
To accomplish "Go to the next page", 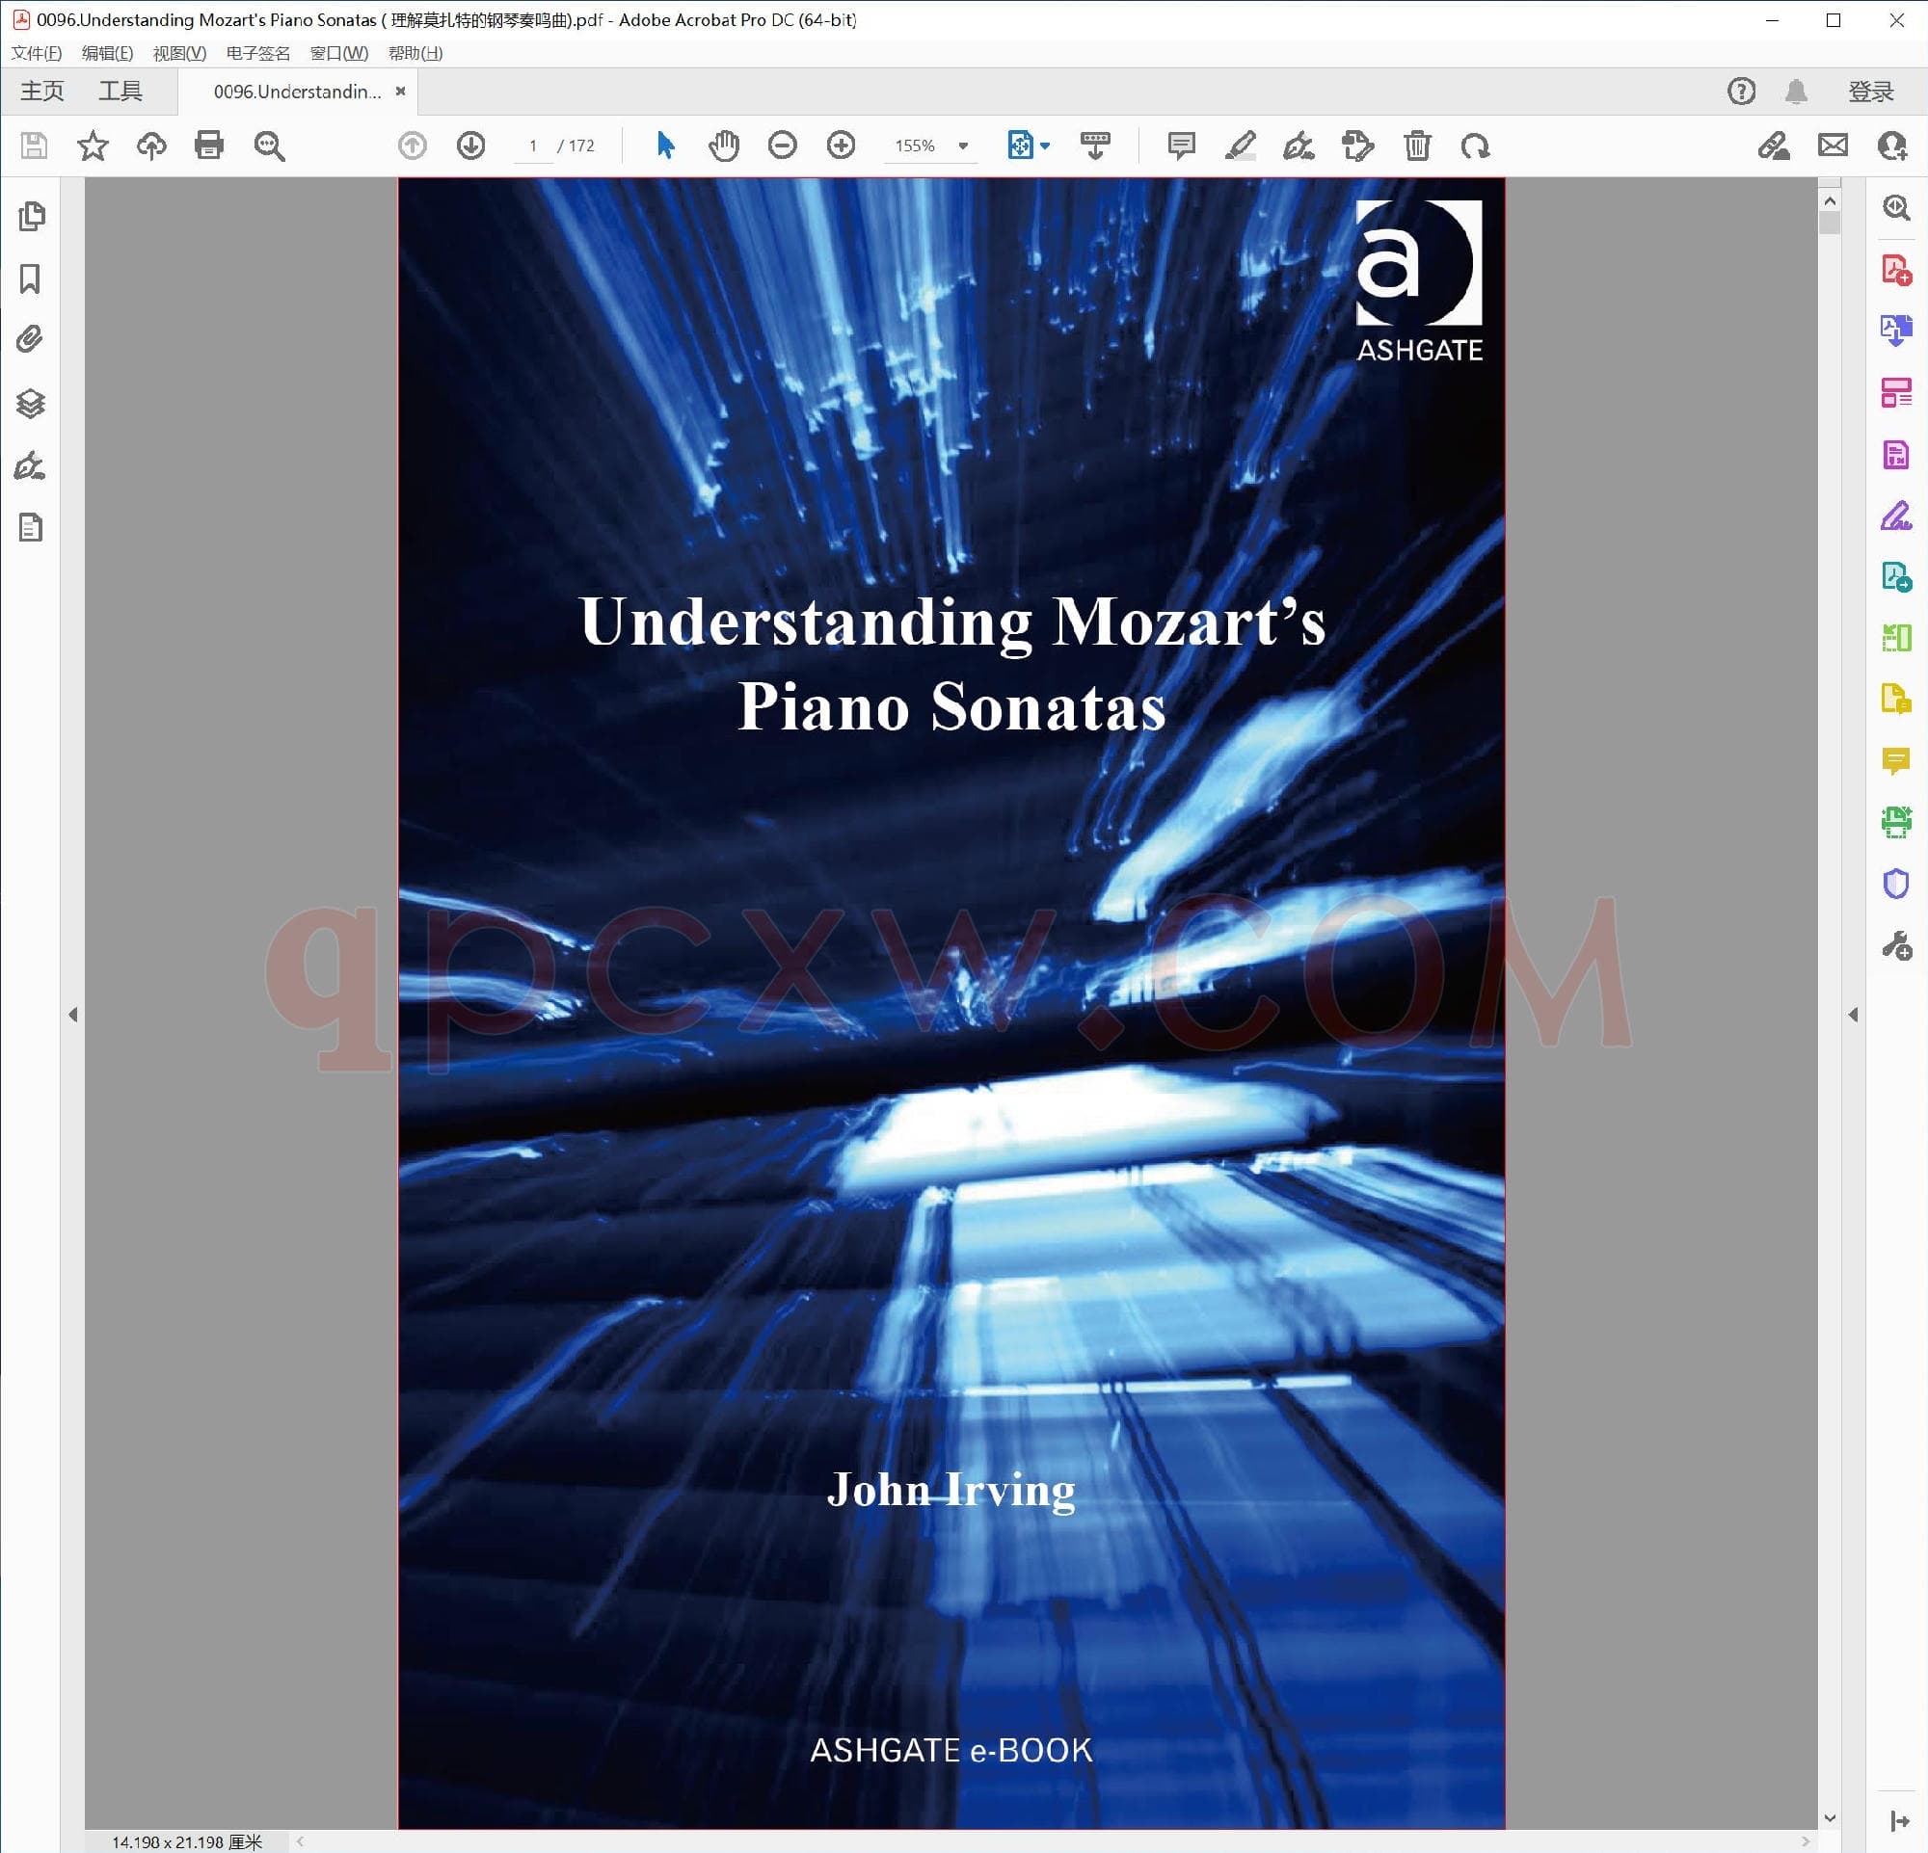I will pos(471,146).
